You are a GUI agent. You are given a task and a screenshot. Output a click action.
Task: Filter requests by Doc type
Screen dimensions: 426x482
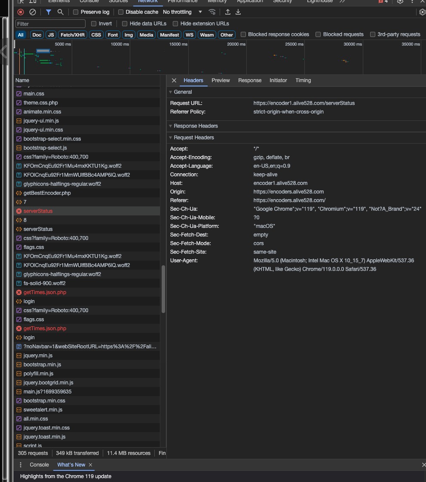(37, 35)
